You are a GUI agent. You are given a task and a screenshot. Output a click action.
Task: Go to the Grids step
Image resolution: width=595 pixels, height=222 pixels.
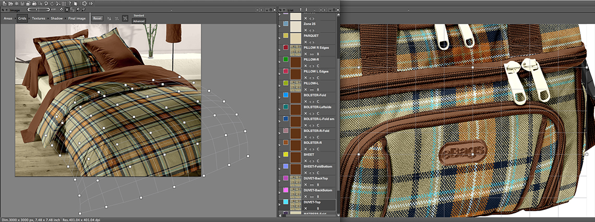point(22,18)
